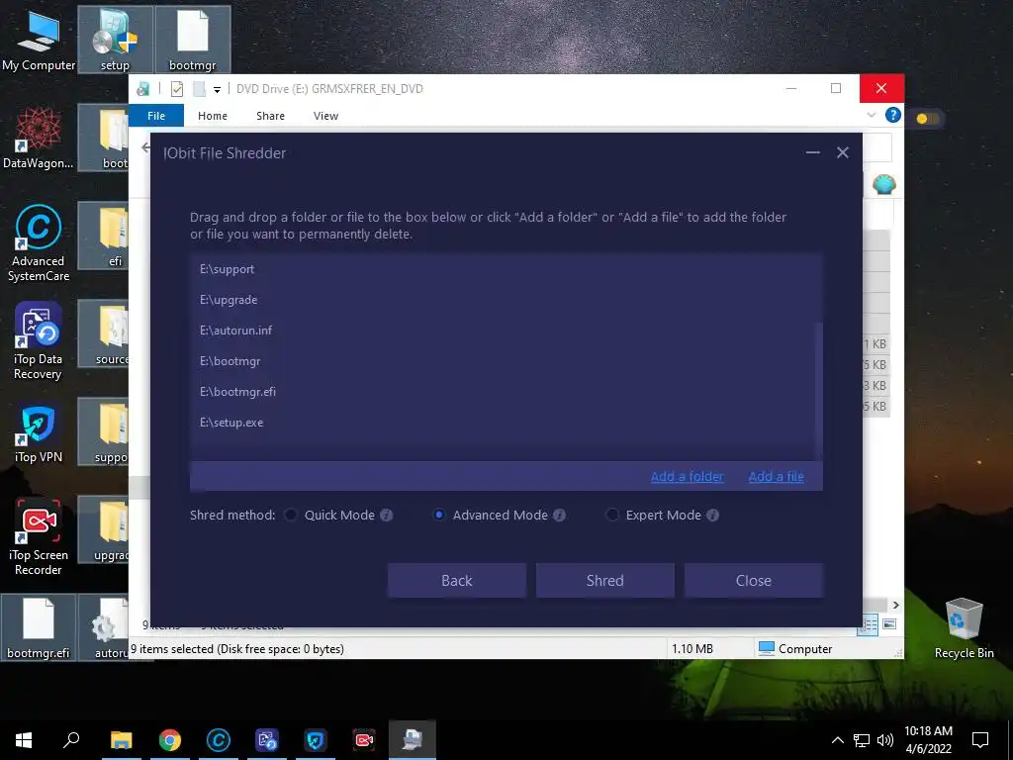Open iTop VPN taskbar icon
Screen dimensions: 1013x760
[x=316, y=740]
